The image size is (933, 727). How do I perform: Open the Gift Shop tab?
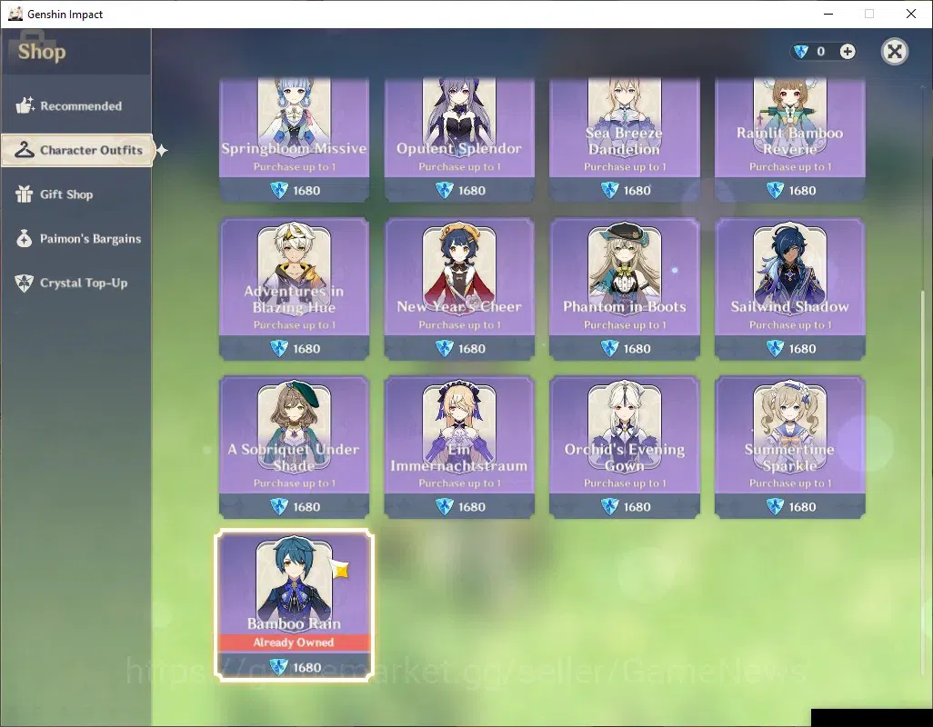click(x=76, y=194)
